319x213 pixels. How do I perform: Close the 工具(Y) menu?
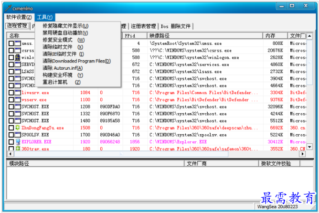pos(45,17)
